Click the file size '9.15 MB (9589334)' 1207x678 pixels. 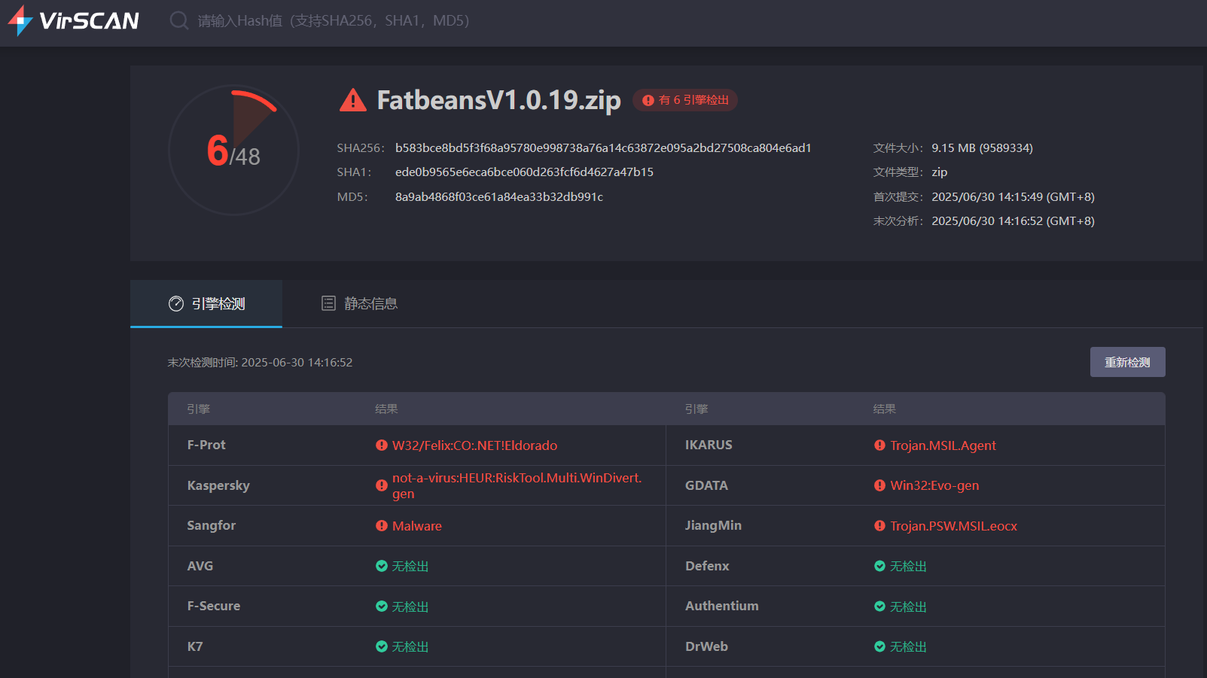(x=982, y=148)
